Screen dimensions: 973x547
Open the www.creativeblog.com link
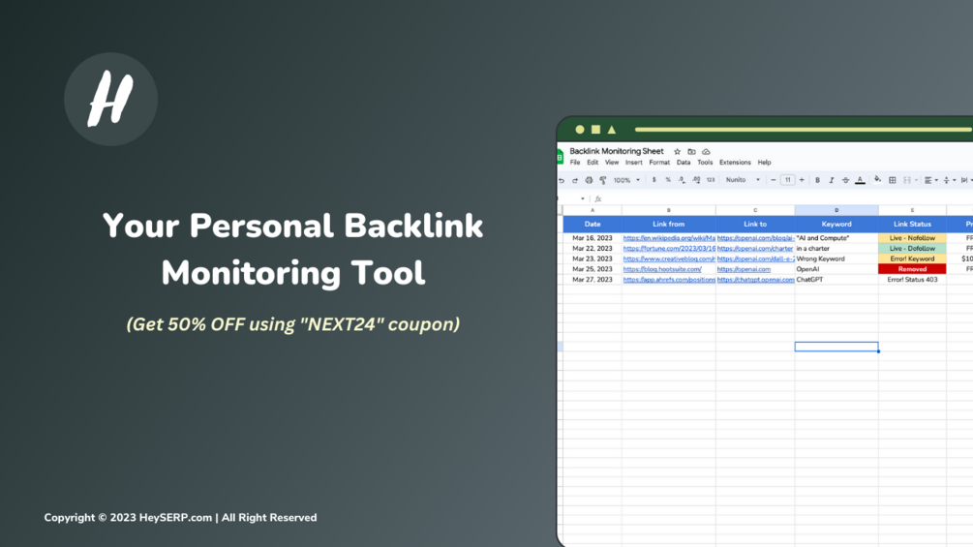coord(669,259)
